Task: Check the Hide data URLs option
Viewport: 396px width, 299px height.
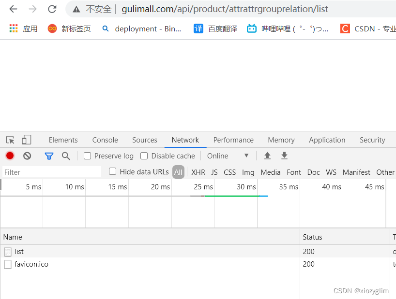Action: (x=112, y=171)
